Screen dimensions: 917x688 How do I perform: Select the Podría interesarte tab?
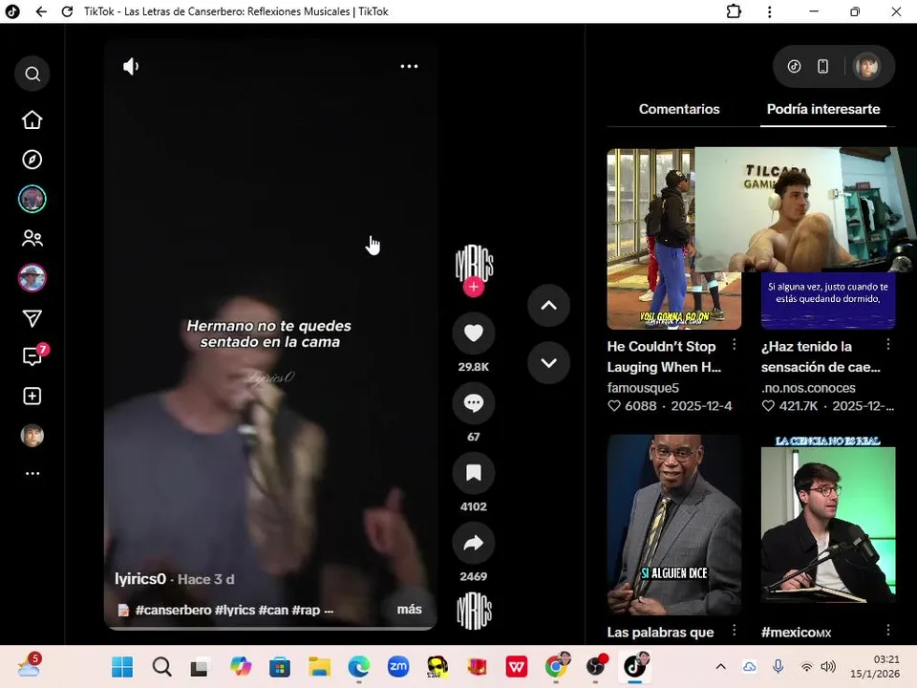coord(822,109)
